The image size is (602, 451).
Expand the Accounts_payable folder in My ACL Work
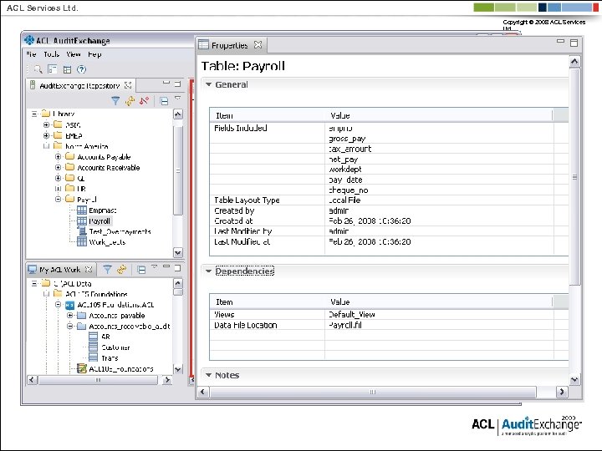(x=70, y=315)
